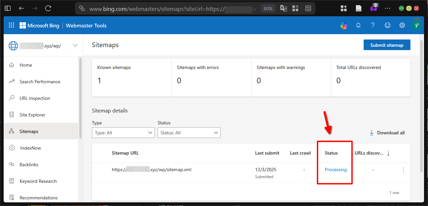This screenshot has height=206, width=428.
Task: Expand the Type: All filter
Action: (x=123, y=132)
